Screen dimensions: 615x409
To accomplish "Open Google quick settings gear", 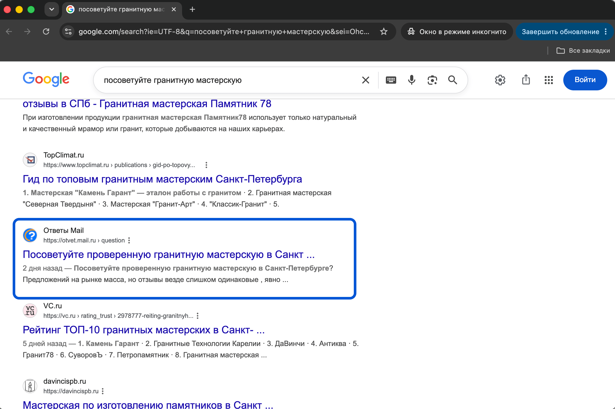I will pos(500,80).
